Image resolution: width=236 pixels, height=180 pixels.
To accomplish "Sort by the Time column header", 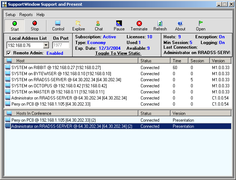I will (180, 61).
